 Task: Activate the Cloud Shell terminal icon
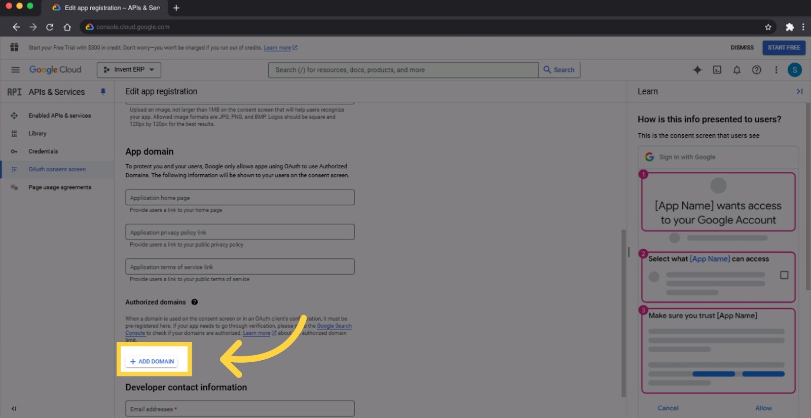point(717,70)
